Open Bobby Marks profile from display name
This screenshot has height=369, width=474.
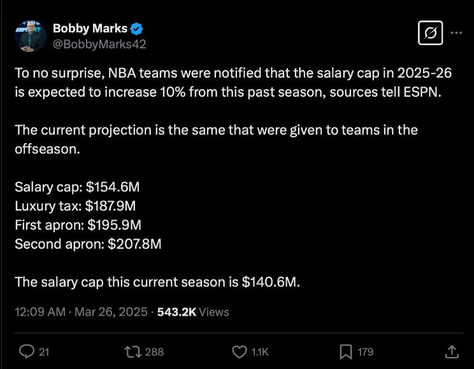tap(90, 28)
